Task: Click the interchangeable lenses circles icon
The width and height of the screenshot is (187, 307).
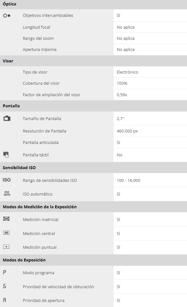Action: (7, 16)
